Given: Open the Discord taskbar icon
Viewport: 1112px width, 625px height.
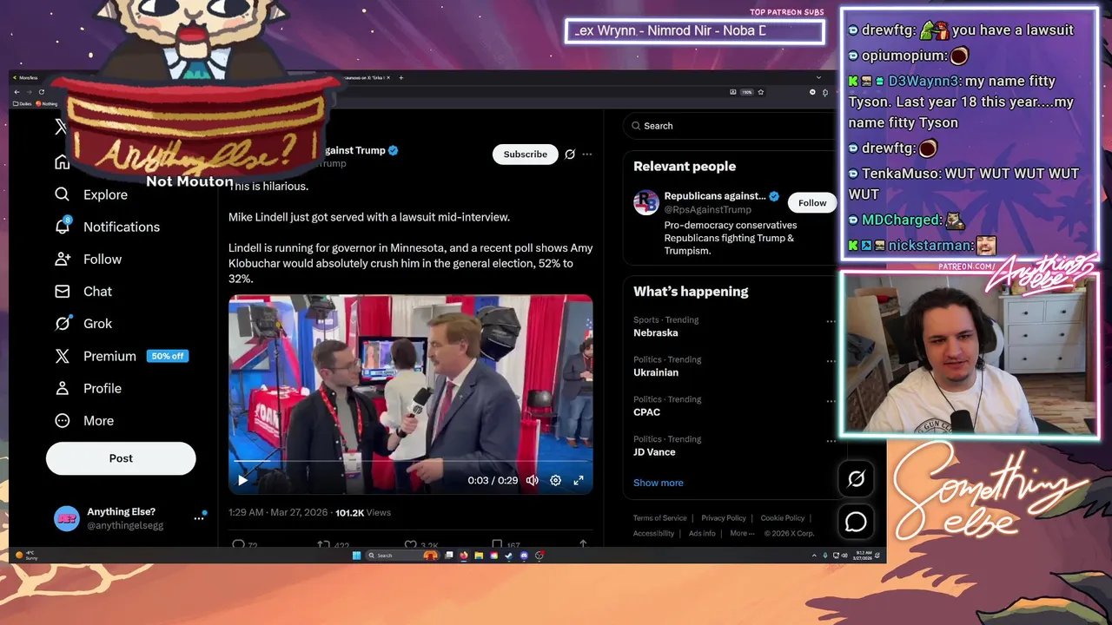Looking at the screenshot, I should [x=524, y=556].
